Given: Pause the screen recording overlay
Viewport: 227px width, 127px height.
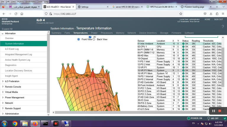Looking at the screenshot, I should click(x=213, y=111).
